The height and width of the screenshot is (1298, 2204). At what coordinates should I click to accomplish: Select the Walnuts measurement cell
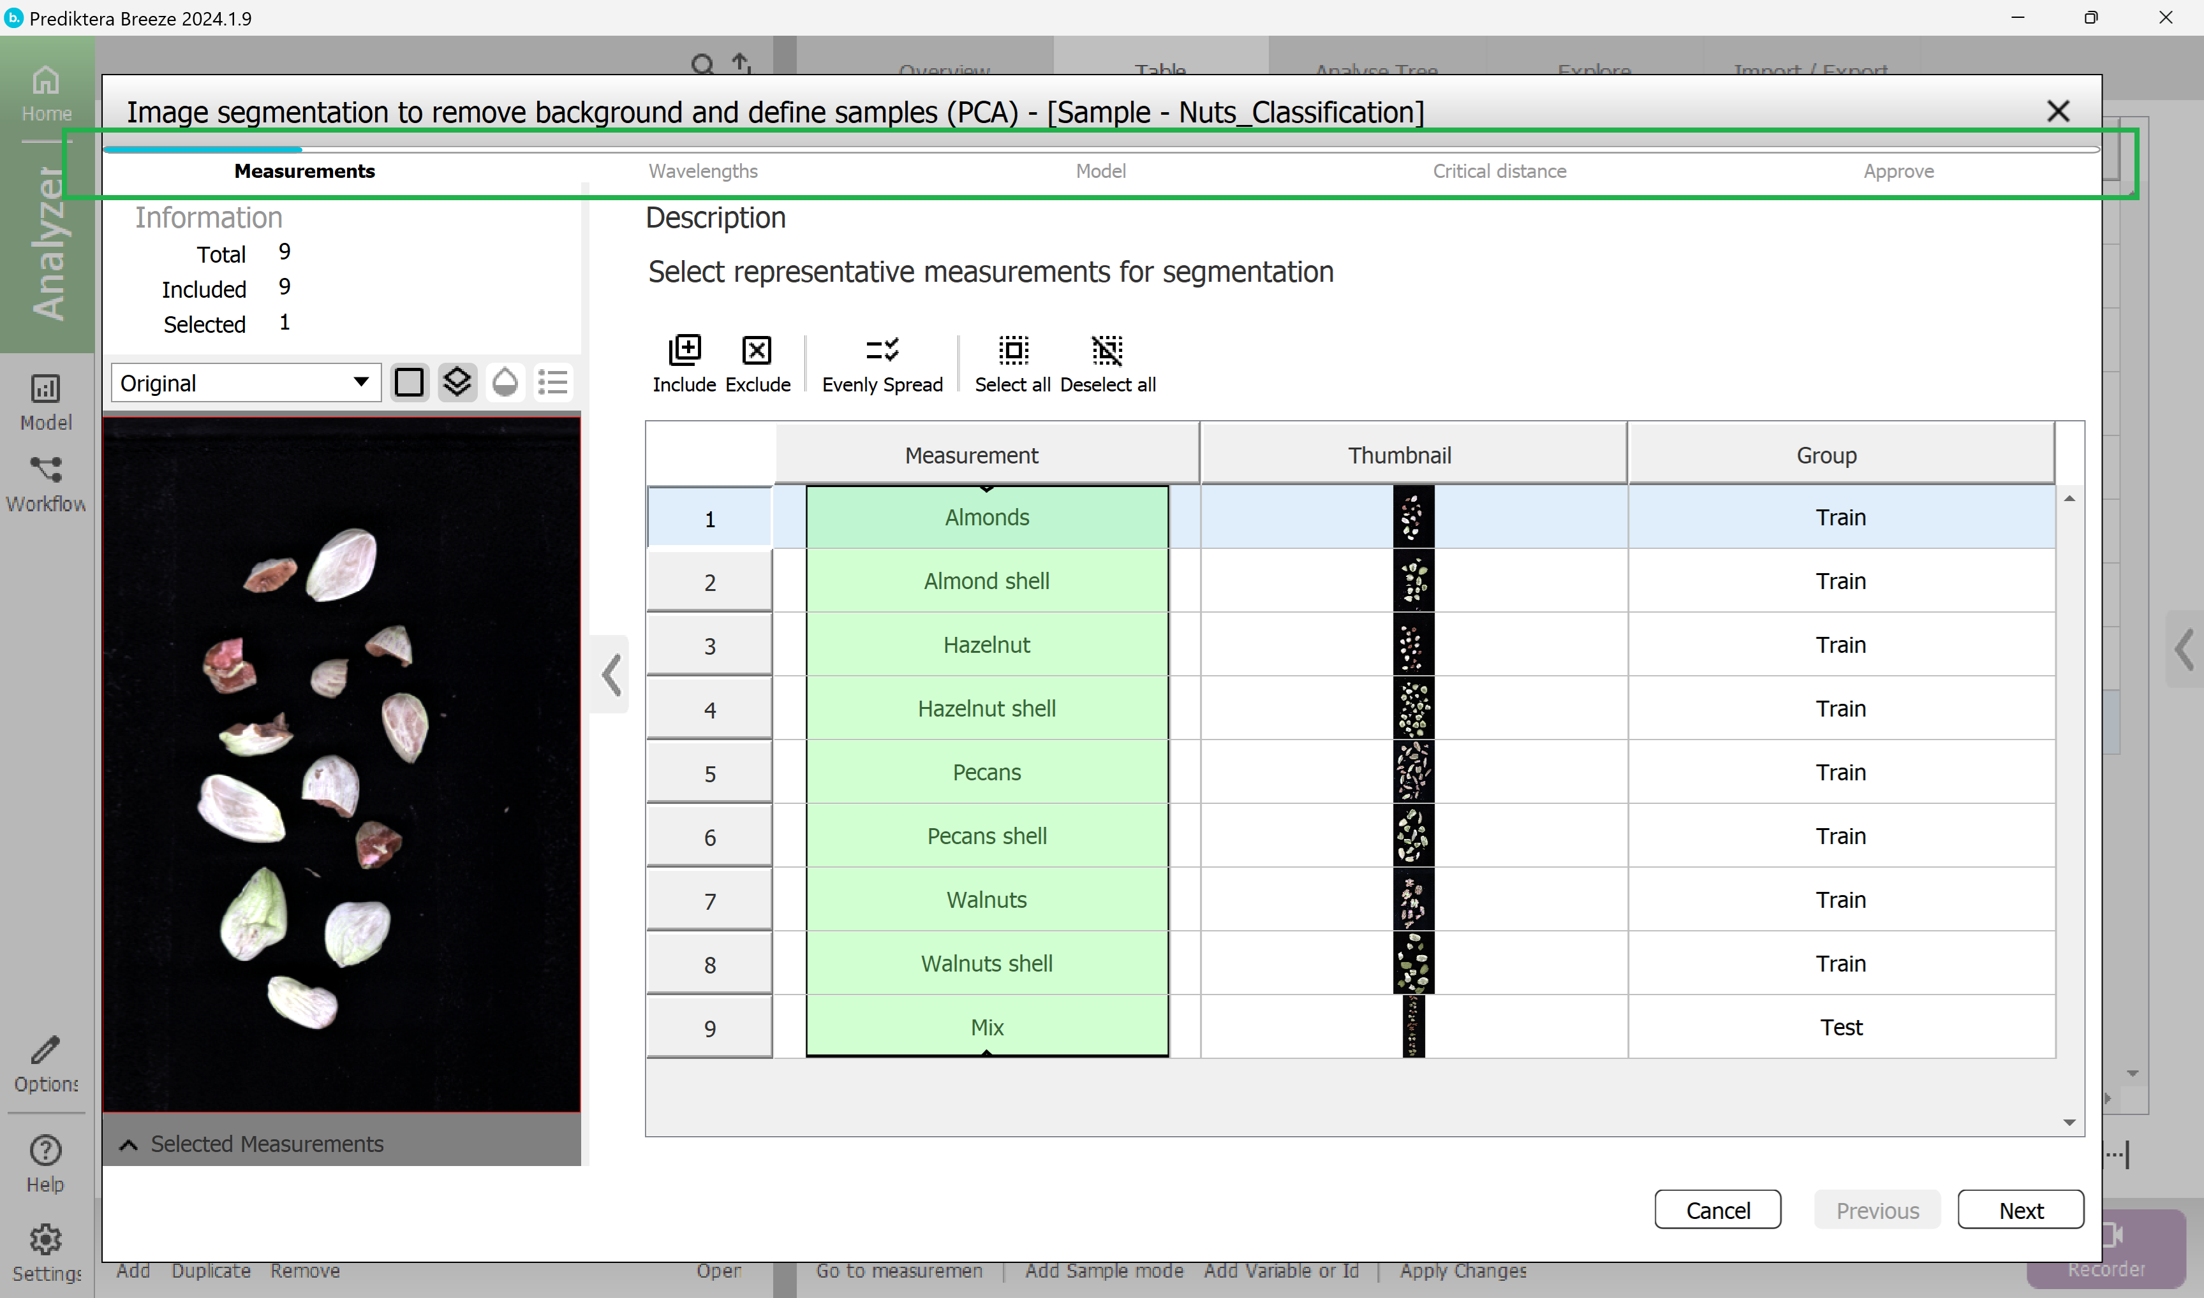tap(987, 899)
